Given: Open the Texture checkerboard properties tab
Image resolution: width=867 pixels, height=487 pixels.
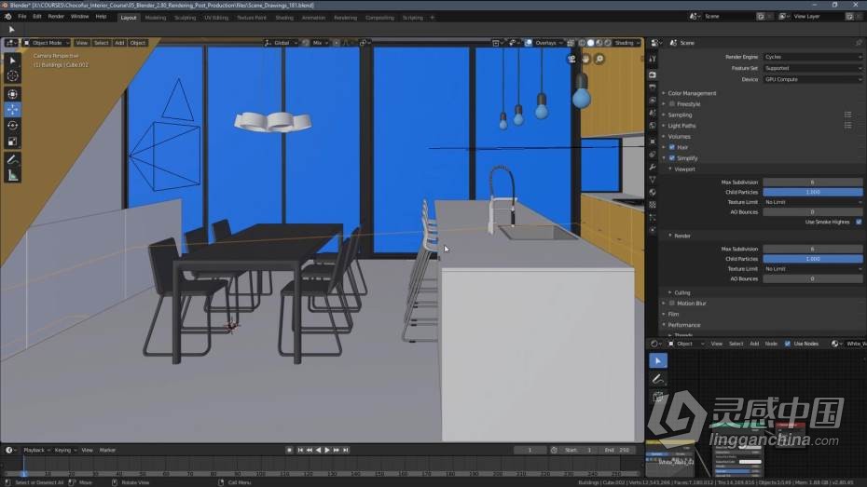Looking at the screenshot, I should pyautogui.click(x=653, y=205).
